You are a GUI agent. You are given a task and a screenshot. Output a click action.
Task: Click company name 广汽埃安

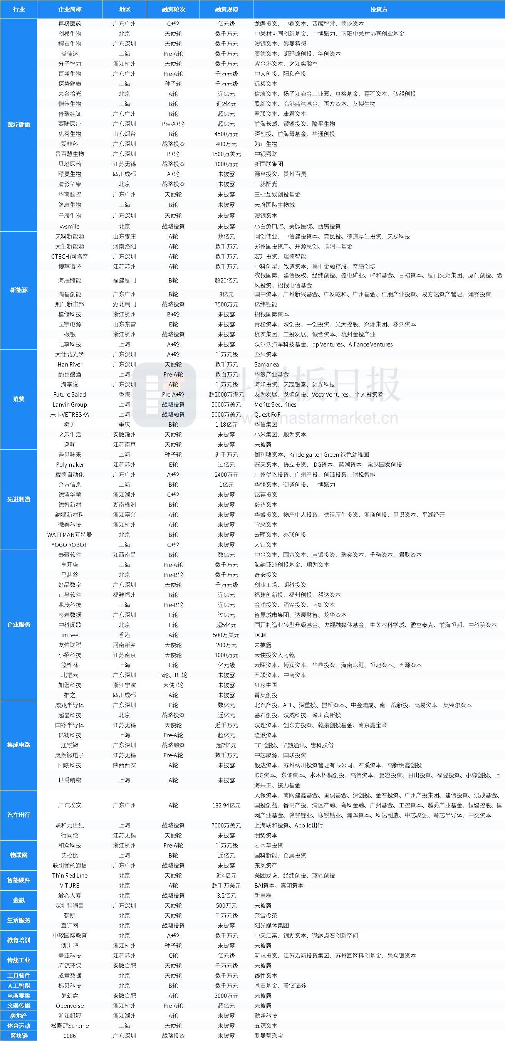[69, 806]
